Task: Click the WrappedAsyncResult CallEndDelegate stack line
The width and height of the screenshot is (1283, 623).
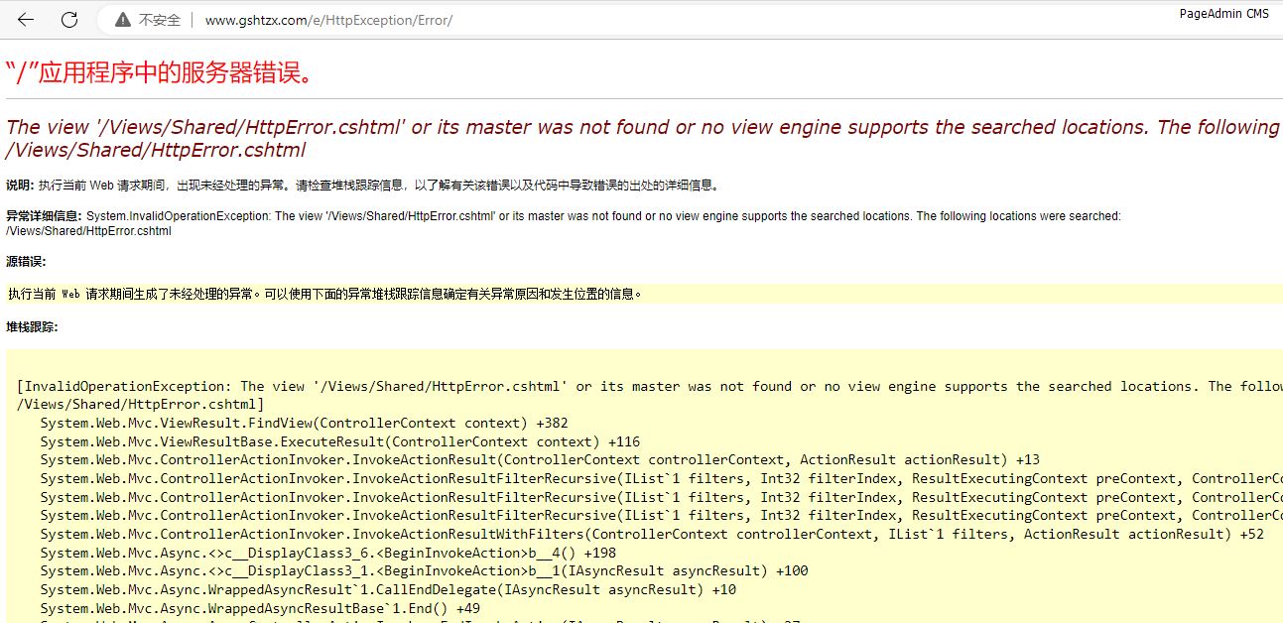Action: (x=388, y=589)
